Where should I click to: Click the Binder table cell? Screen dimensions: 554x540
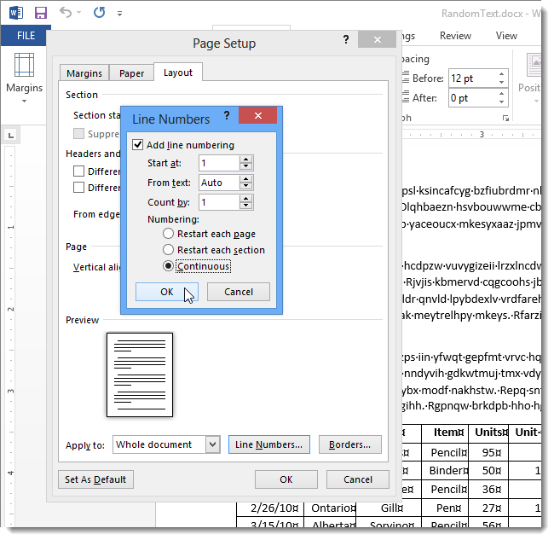[x=445, y=471]
